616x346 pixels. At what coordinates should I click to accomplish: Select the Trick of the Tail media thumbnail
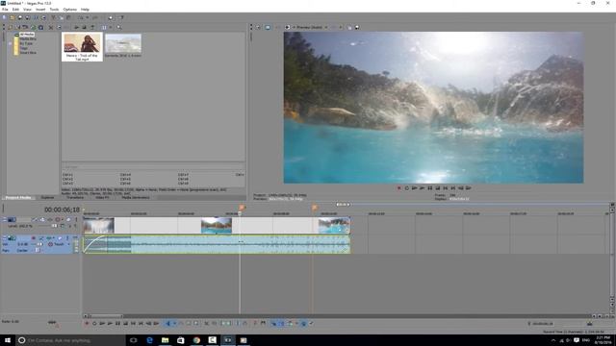pos(82,47)
